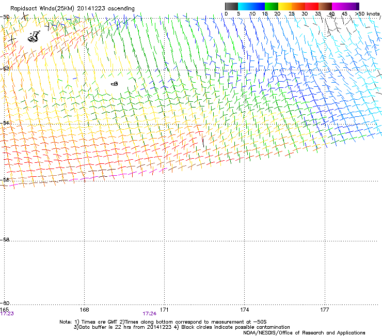Click the magenta-purple segment of the wind-speed color legend

pos(345,6)
